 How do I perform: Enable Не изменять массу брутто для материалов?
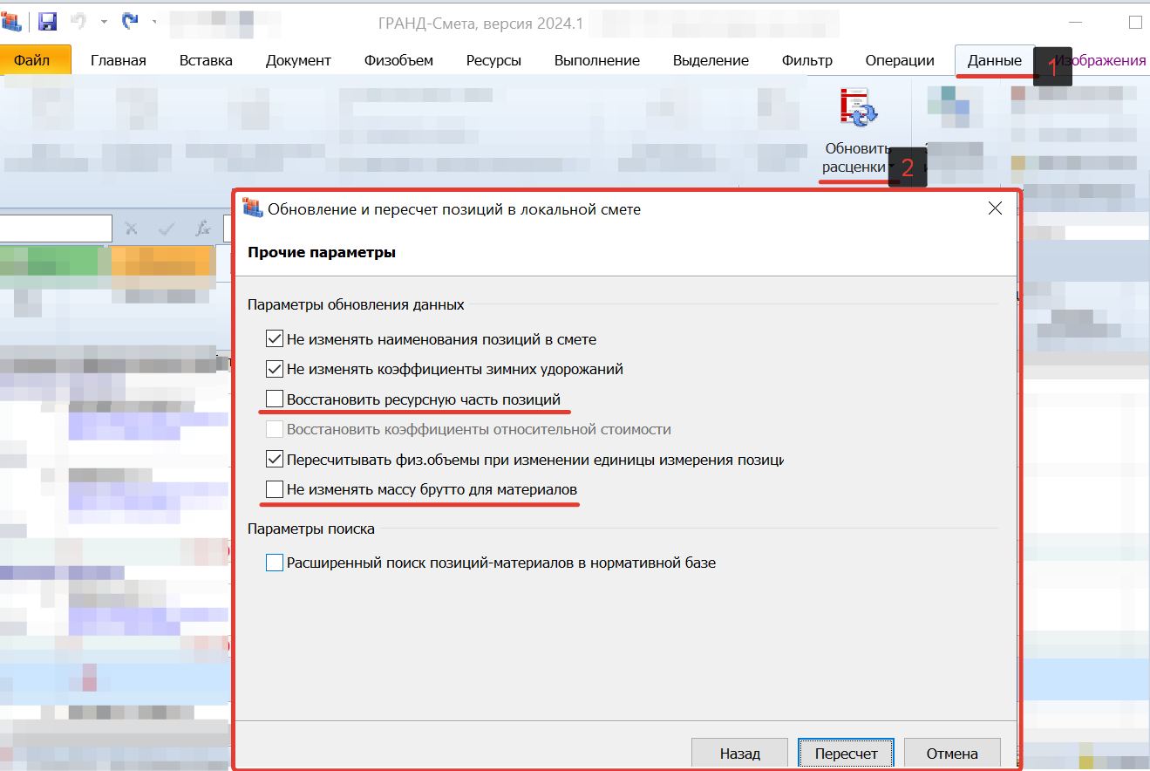pyautogui.click(x=275, y=489)
